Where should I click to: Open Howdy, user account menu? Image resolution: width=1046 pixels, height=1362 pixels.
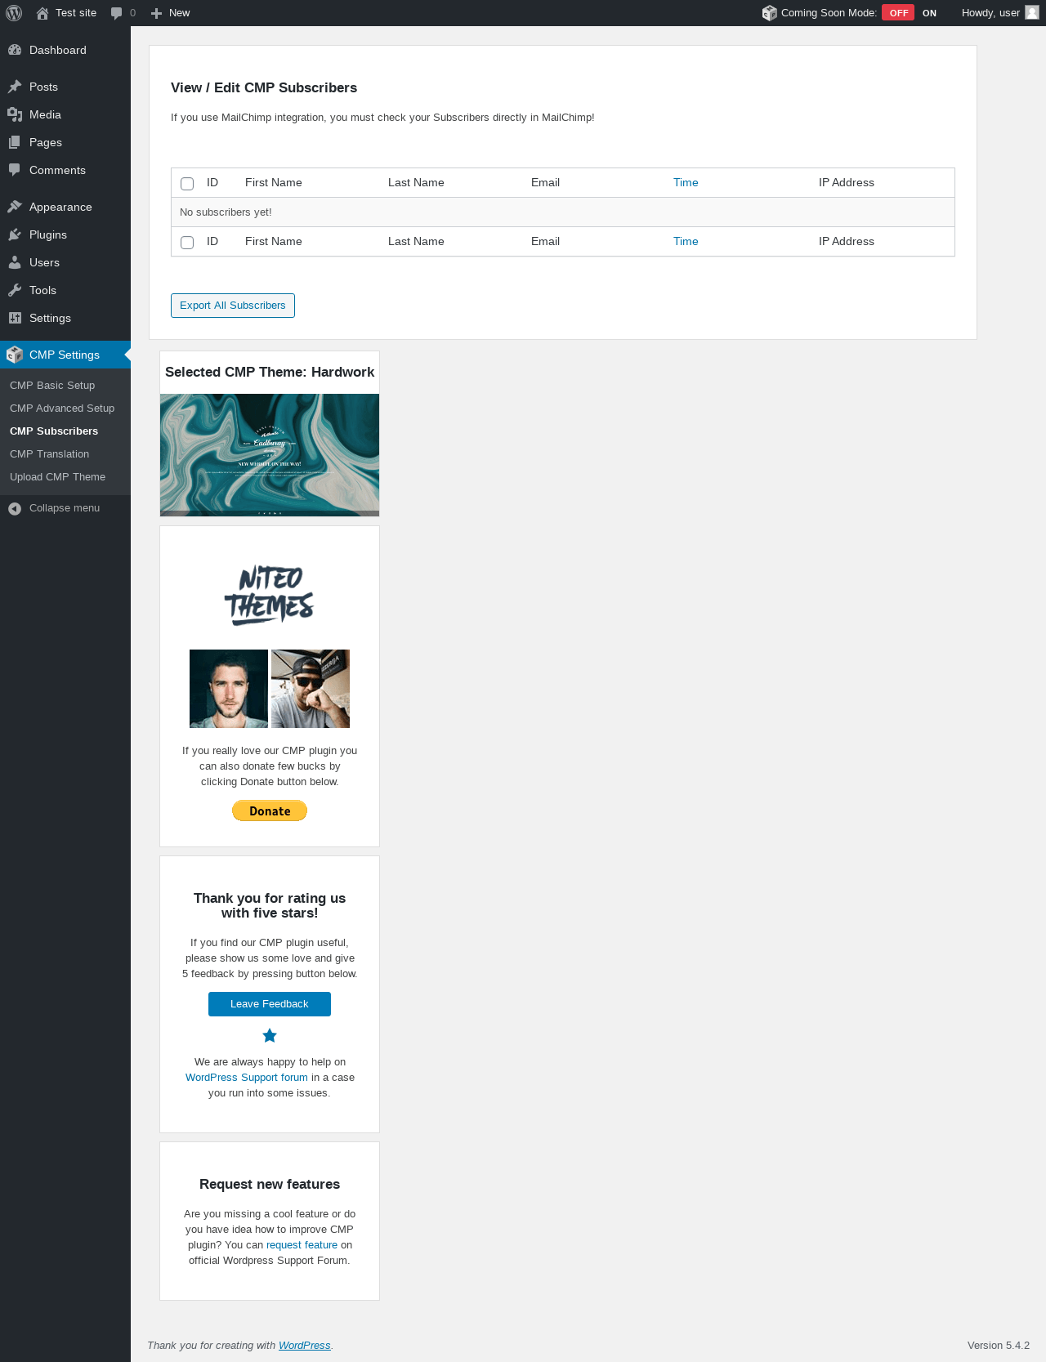1000,13
